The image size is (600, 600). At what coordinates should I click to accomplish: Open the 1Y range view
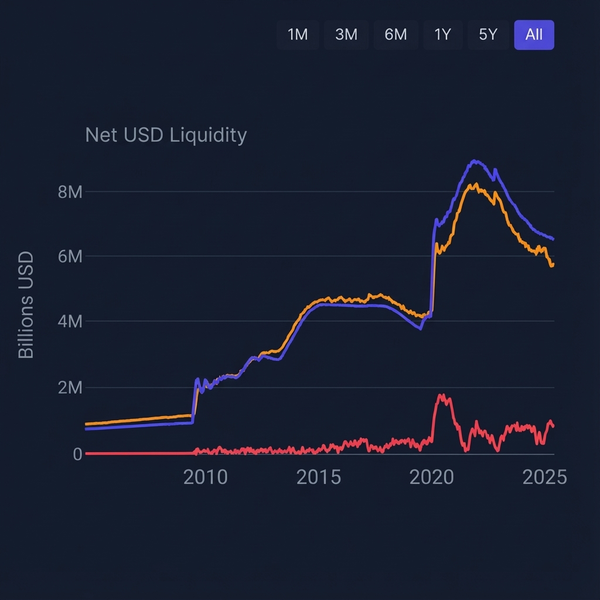[x=442, y=35]
